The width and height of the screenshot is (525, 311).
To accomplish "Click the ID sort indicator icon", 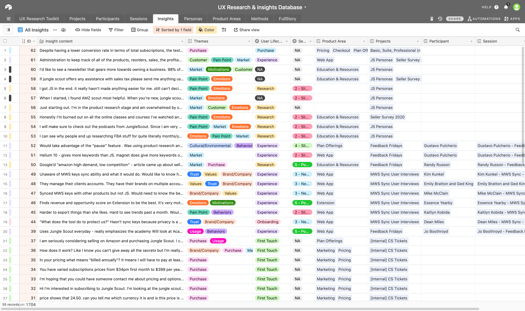I will tap(24, 41).
